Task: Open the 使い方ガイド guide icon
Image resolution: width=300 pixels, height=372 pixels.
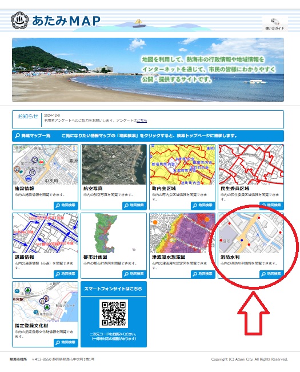Action: pos(275,24)
